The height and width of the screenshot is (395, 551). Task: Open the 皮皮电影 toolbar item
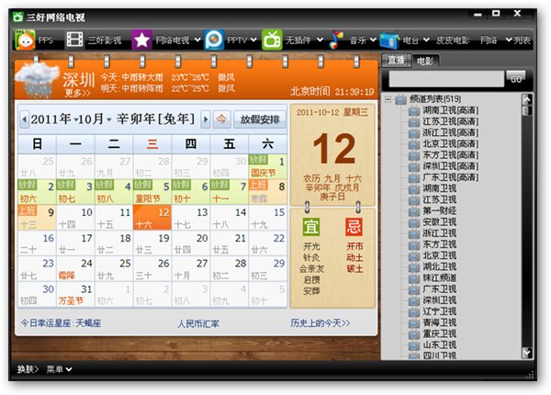tap(453, 40)
